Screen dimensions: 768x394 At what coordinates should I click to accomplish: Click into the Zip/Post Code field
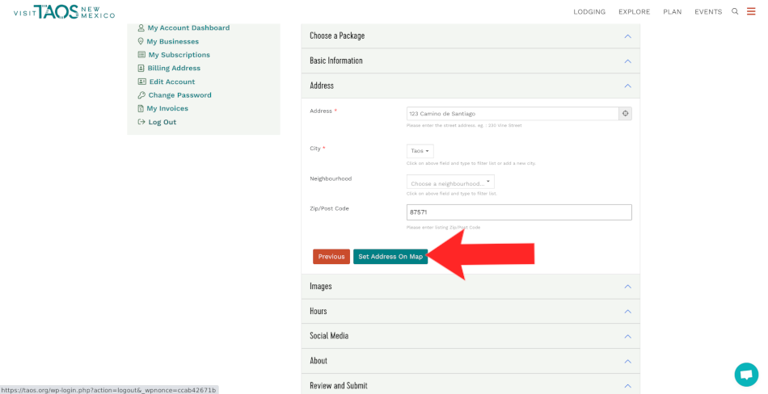point(518,212)
